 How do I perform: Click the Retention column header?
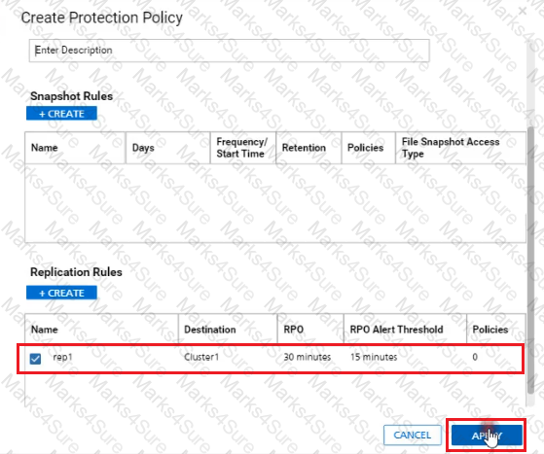click(304, 148)
